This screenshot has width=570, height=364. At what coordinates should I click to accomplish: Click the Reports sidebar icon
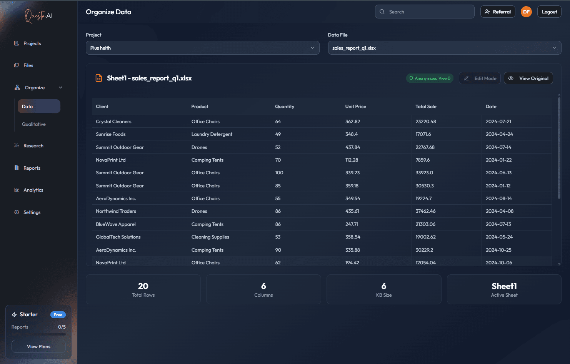pos(17,168)
